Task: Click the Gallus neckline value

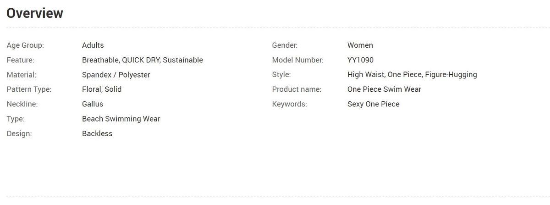Action: [x=93, y=104]
